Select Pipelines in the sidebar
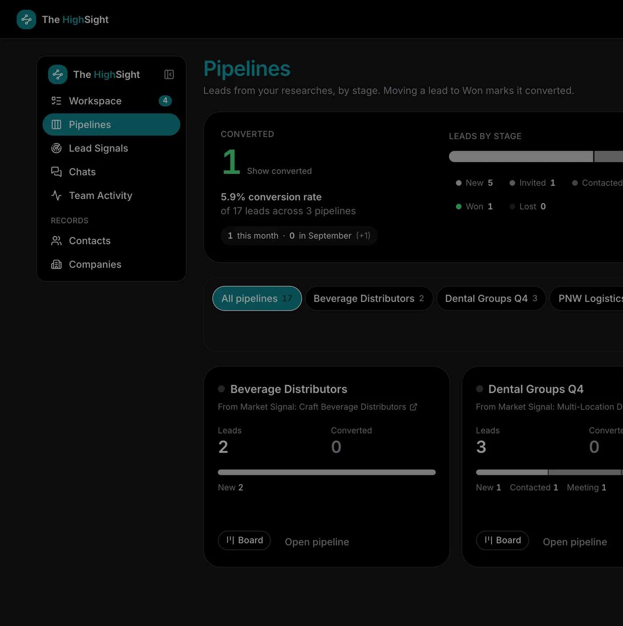Viewport: 623px width, 626px height. click(x=111, y=124)
